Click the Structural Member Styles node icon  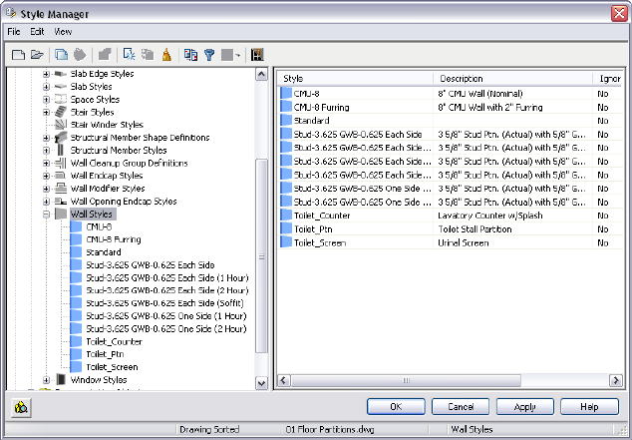tap(61, 150)
